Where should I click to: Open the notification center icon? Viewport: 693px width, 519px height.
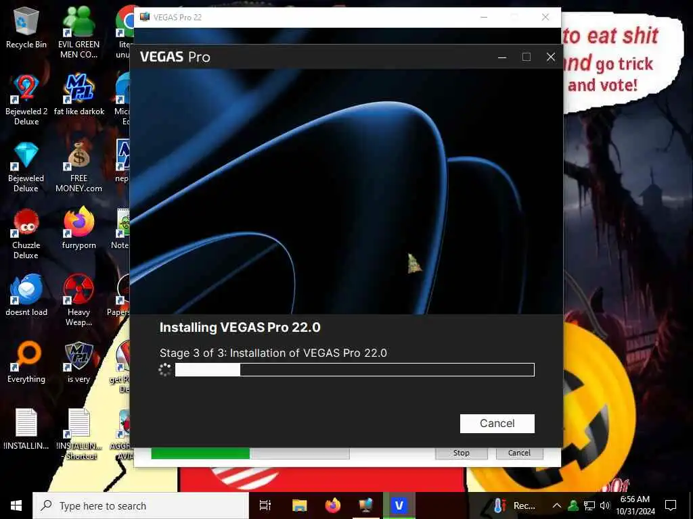tap(671, 505)
